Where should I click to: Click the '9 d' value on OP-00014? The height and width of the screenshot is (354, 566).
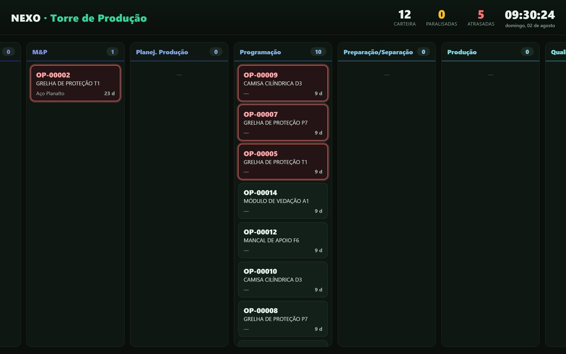318,211
